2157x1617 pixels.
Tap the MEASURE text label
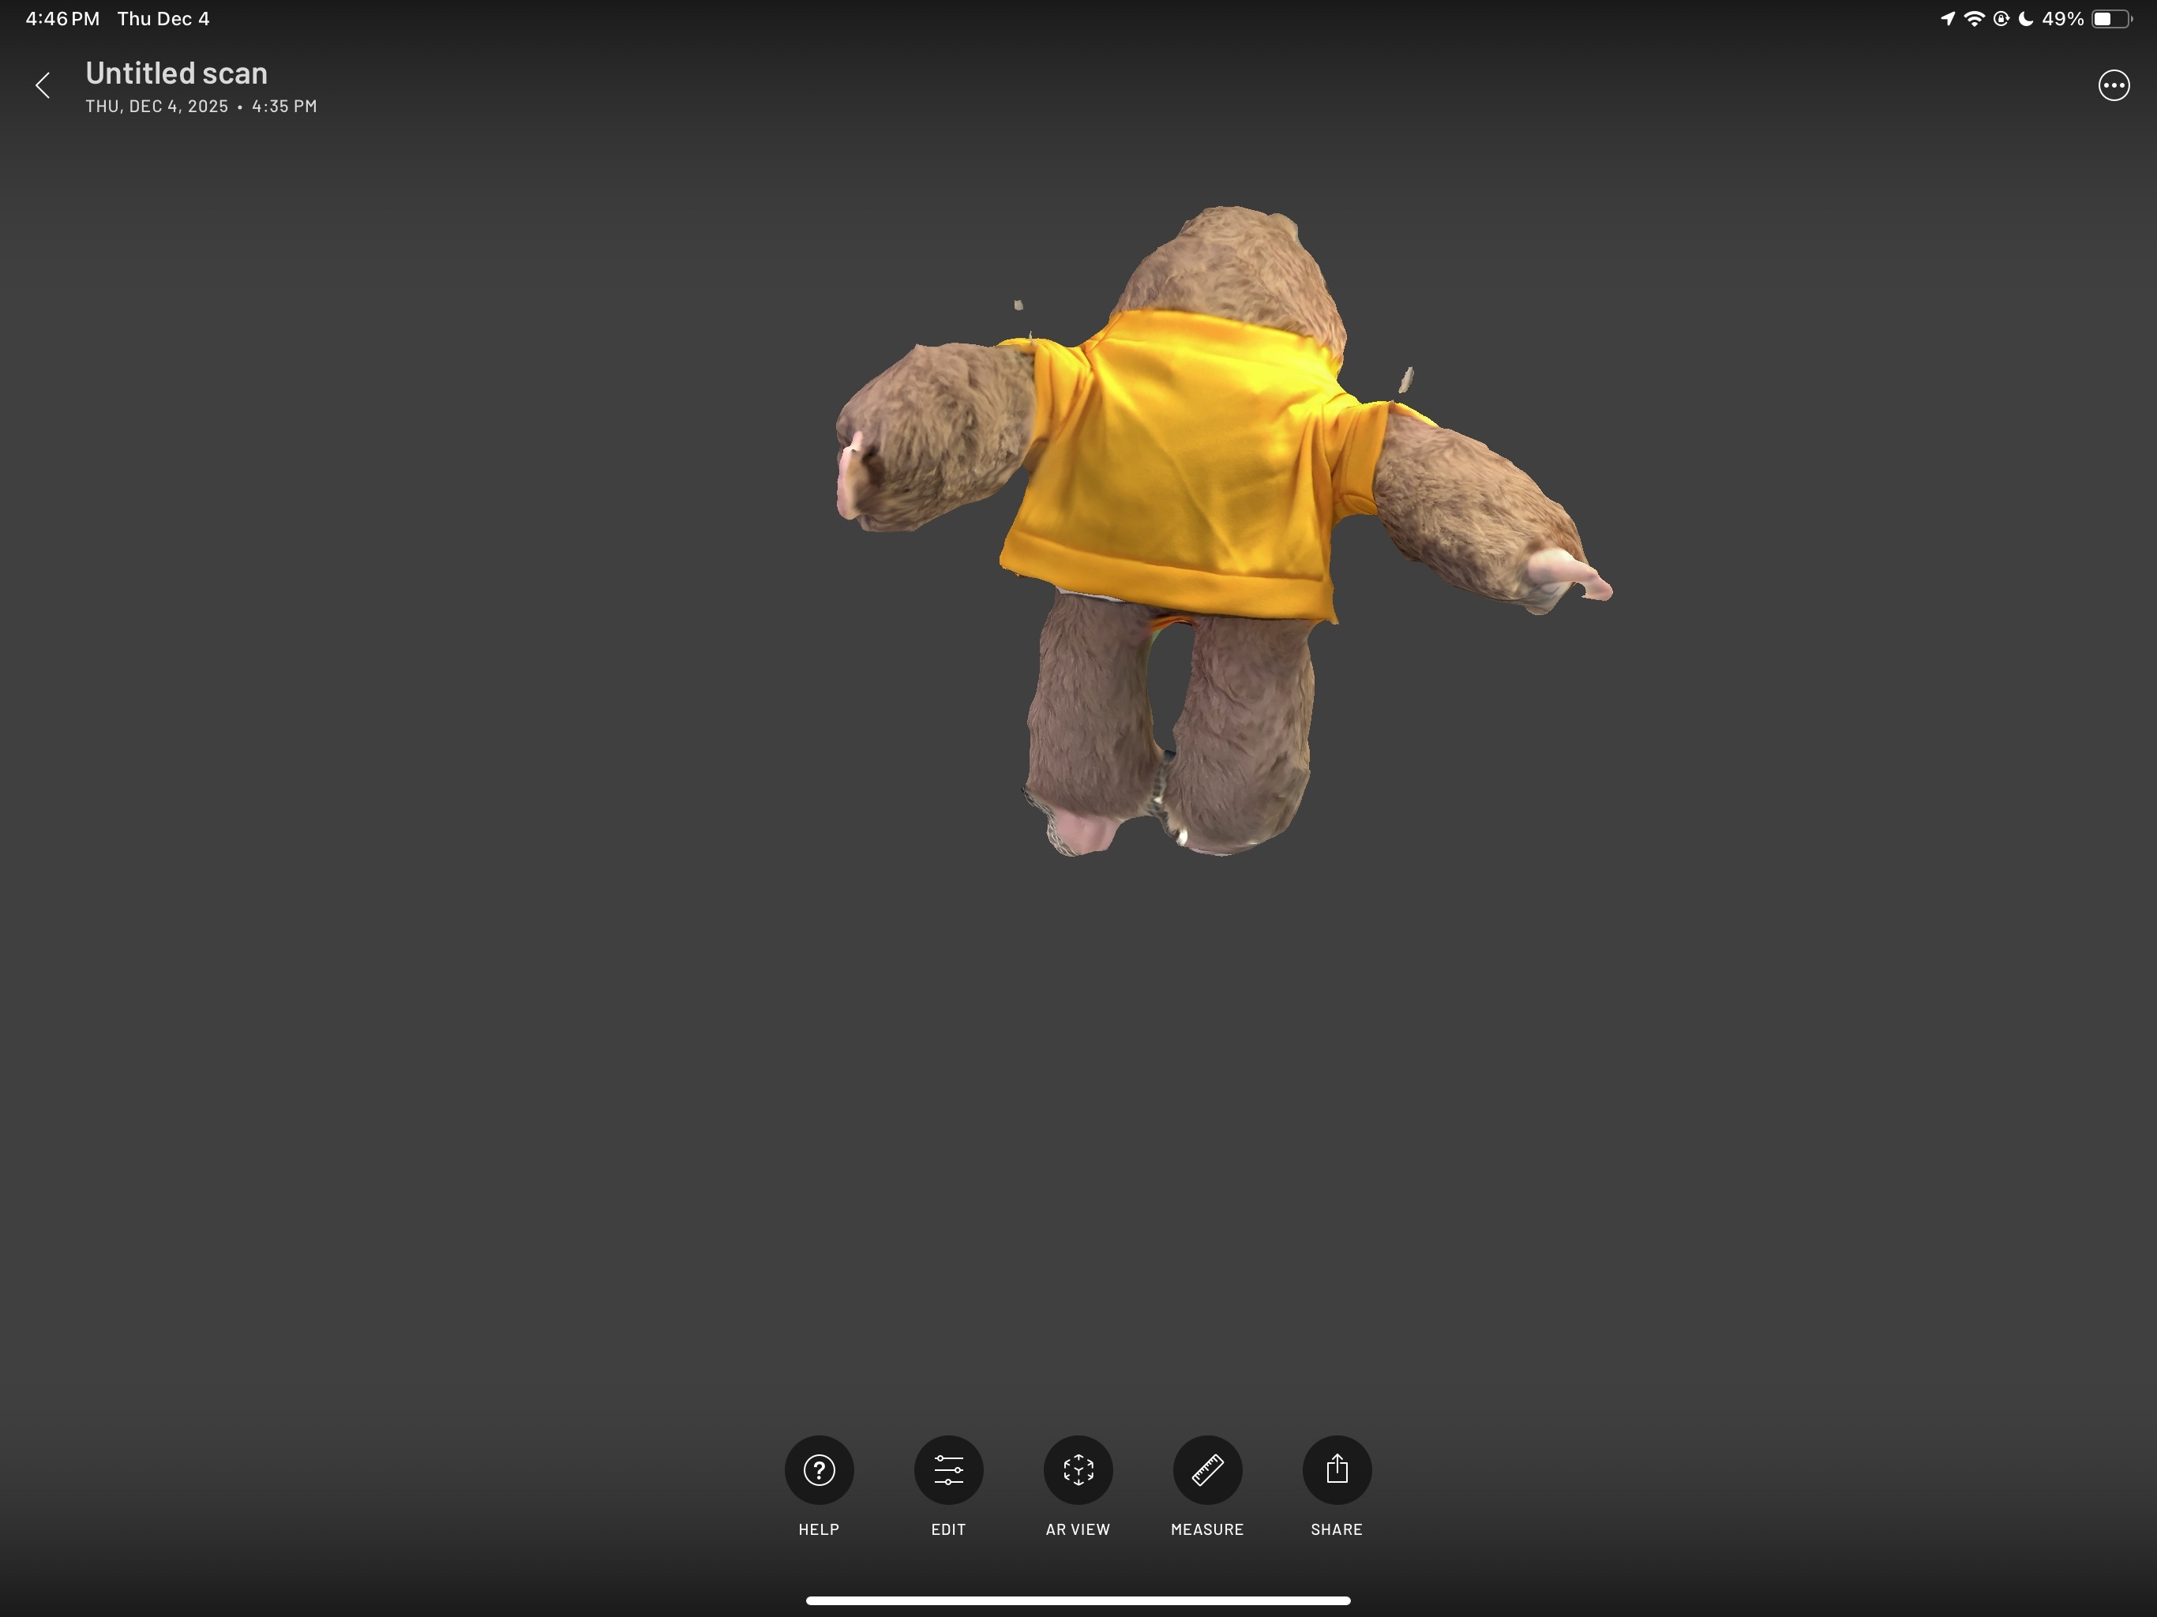[x=1207, y=1529]
